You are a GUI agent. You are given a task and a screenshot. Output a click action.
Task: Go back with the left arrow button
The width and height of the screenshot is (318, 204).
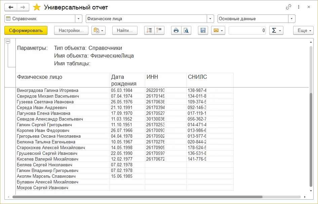[11, 7]
